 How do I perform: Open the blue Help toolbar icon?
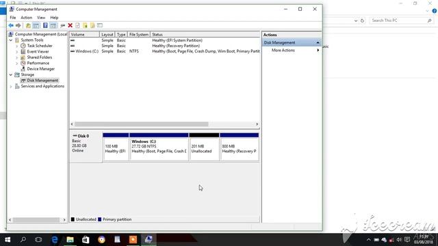45,26
